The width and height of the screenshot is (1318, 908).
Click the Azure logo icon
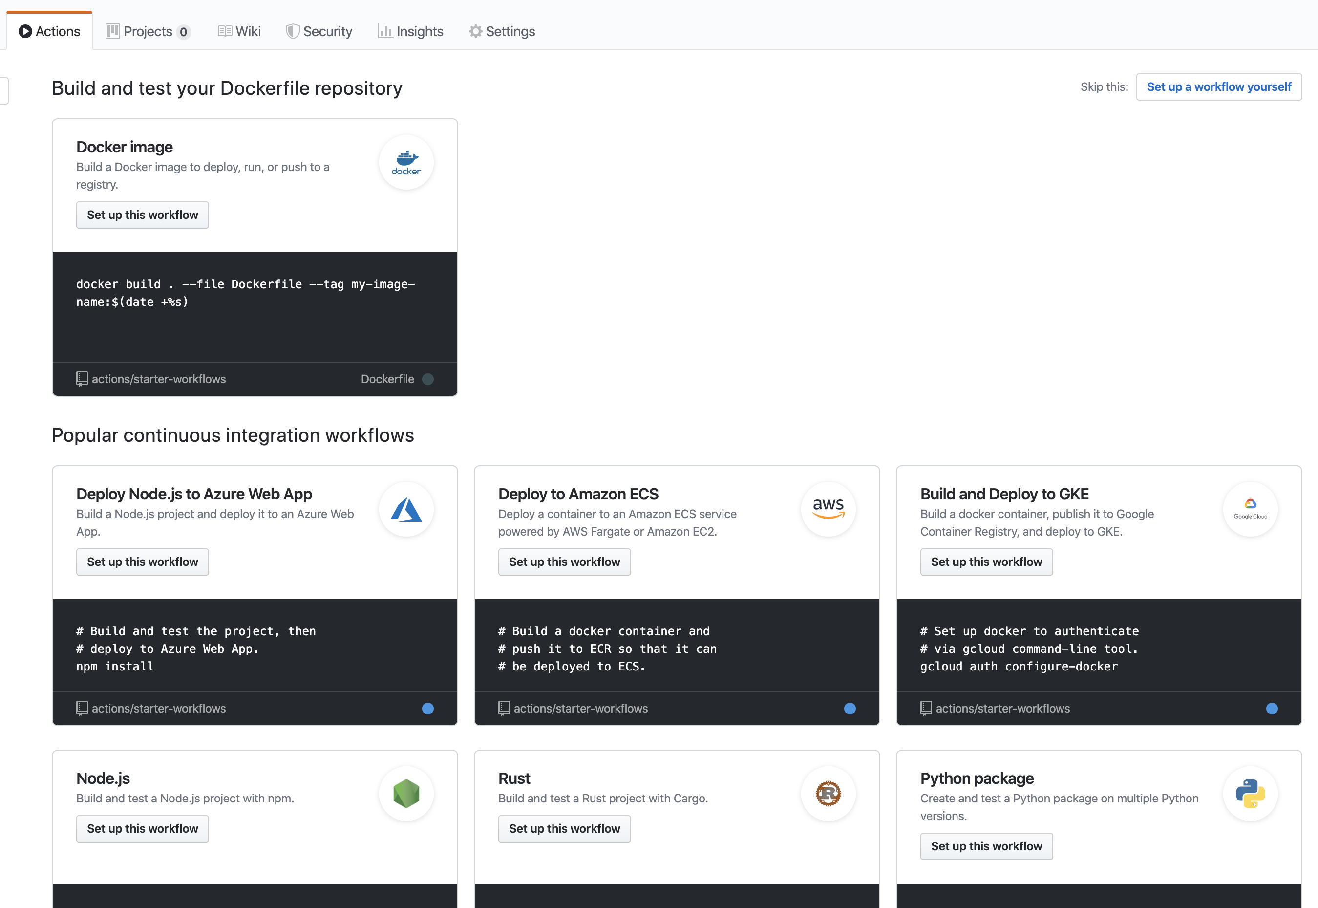tap(406, 510)
